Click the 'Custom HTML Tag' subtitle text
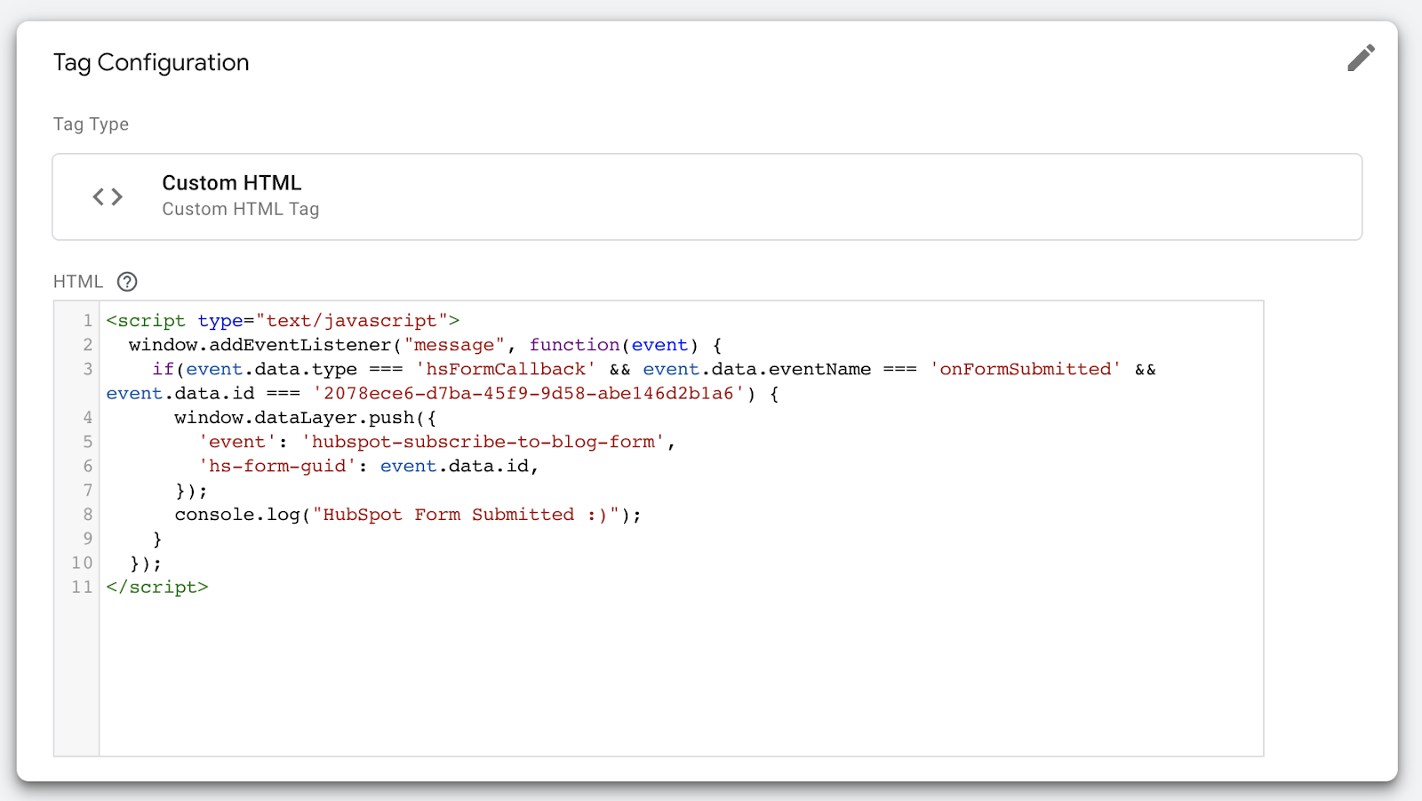Image resolution: width=1422 pixels, height=801 pixels. (240, 209)
